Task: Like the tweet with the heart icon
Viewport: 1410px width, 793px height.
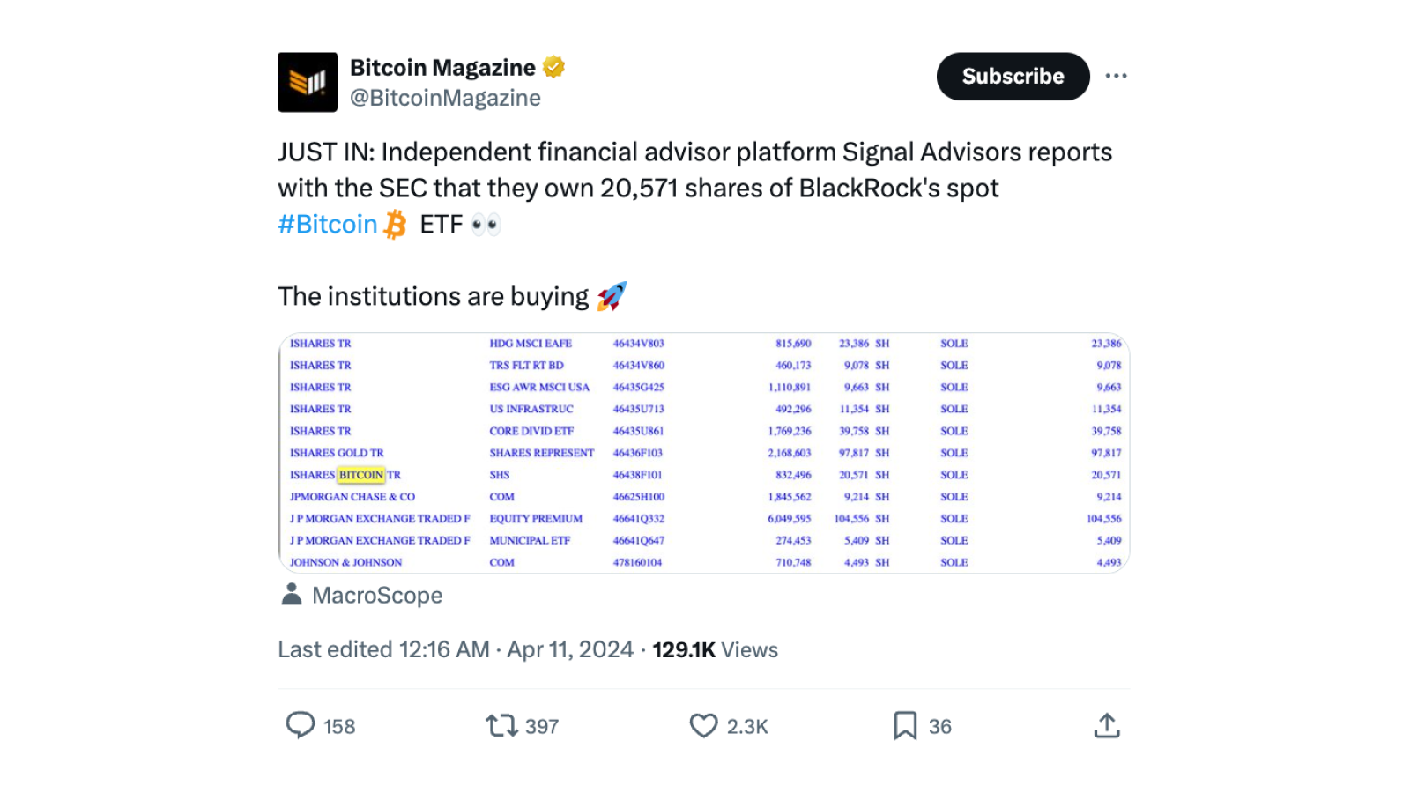Action: (703, 725)
